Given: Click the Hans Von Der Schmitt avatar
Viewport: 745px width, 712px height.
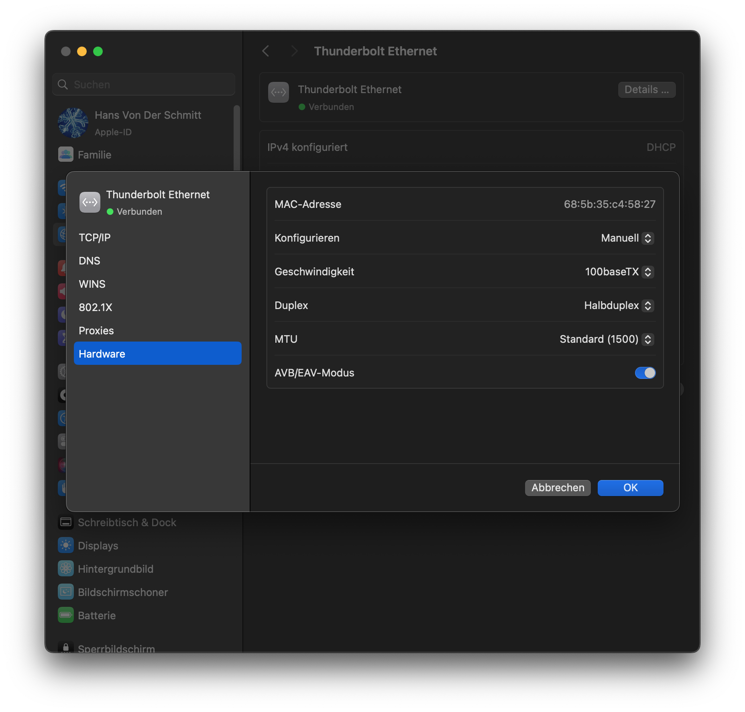Looking at the screenshot, I should [x=73, y=123].
